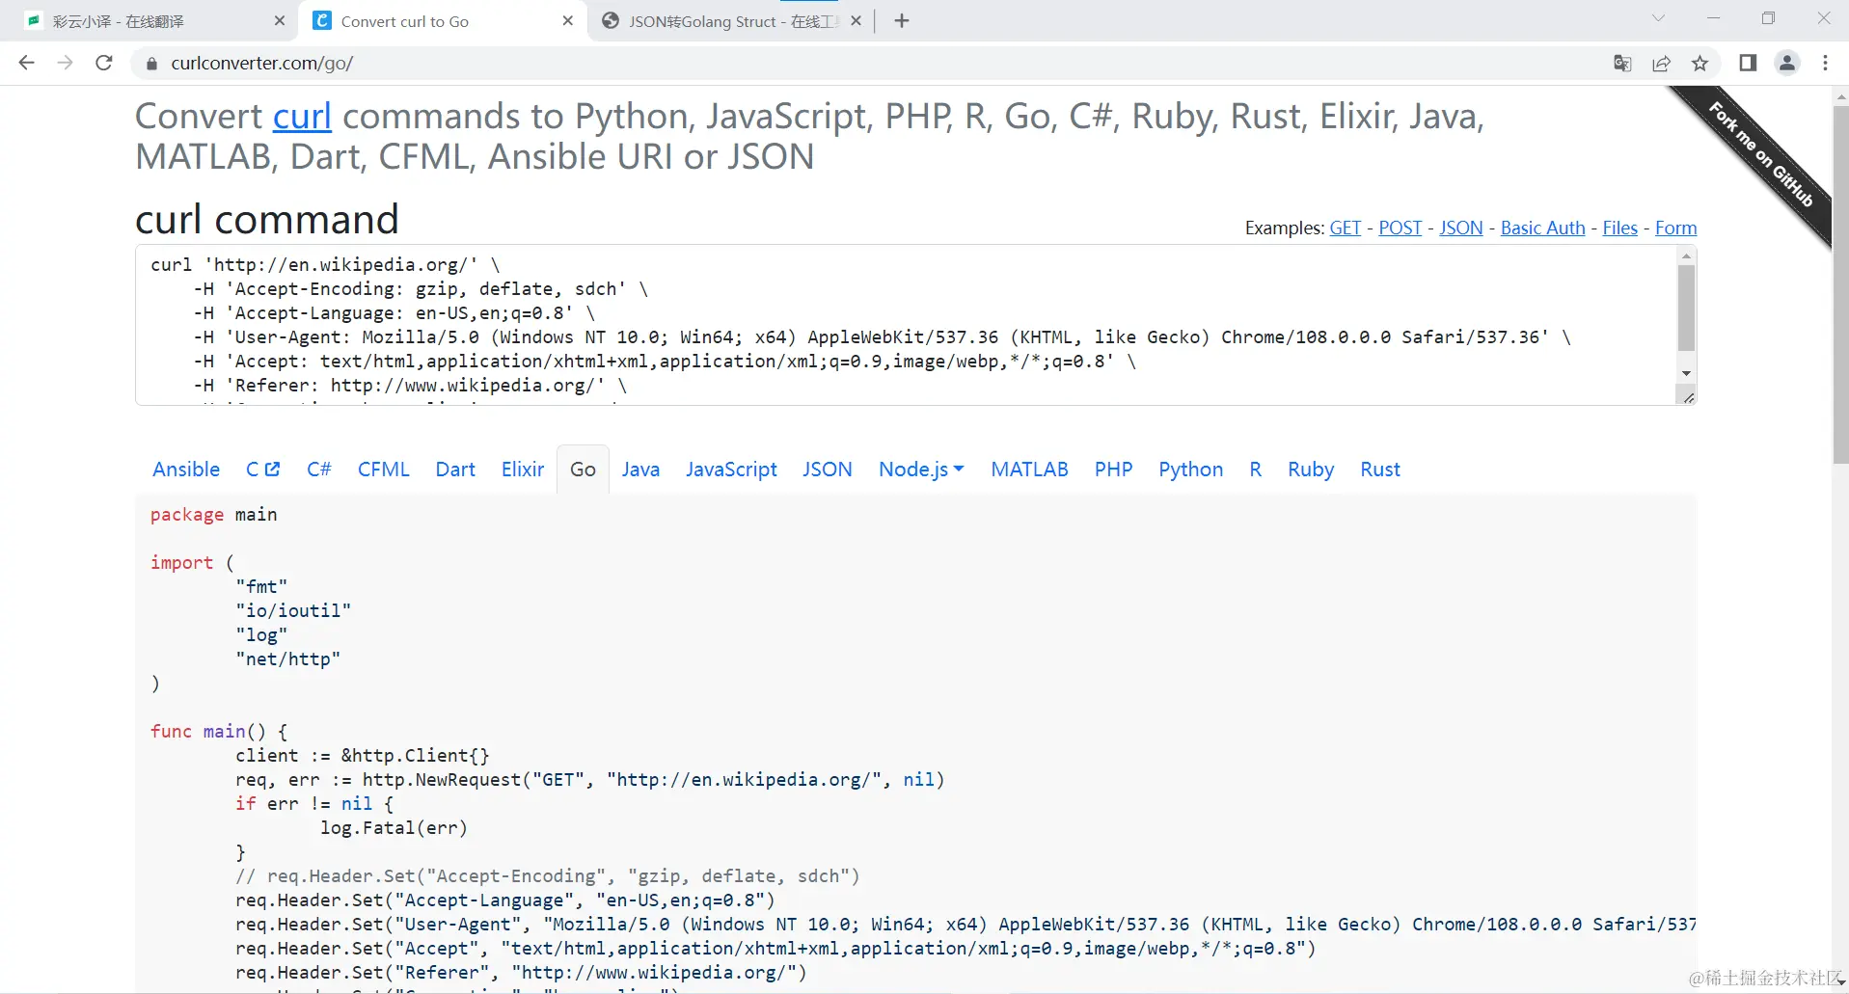Toggle the browser side panel icon
Screen dimensions: 1849x994
coord(1748,64)
